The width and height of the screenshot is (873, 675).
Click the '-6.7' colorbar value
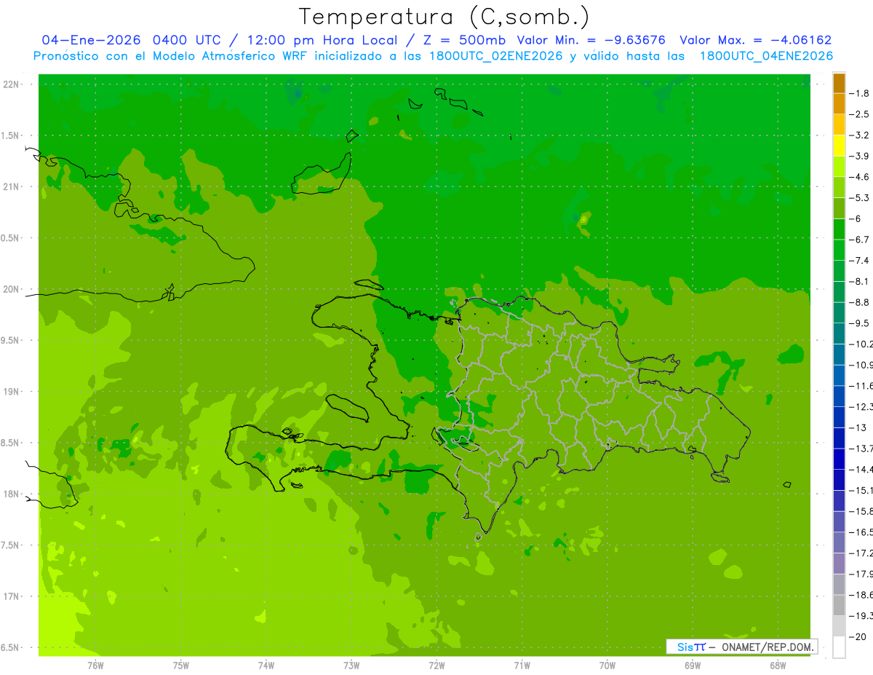pyautogui.click(x=860, y=240)
